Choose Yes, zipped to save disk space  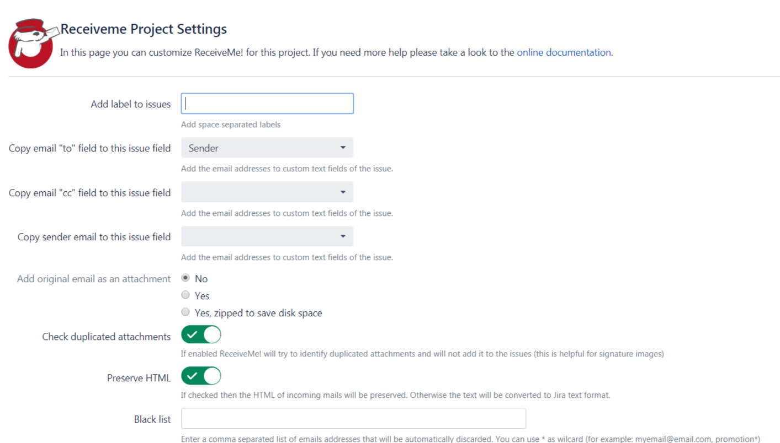185,312
